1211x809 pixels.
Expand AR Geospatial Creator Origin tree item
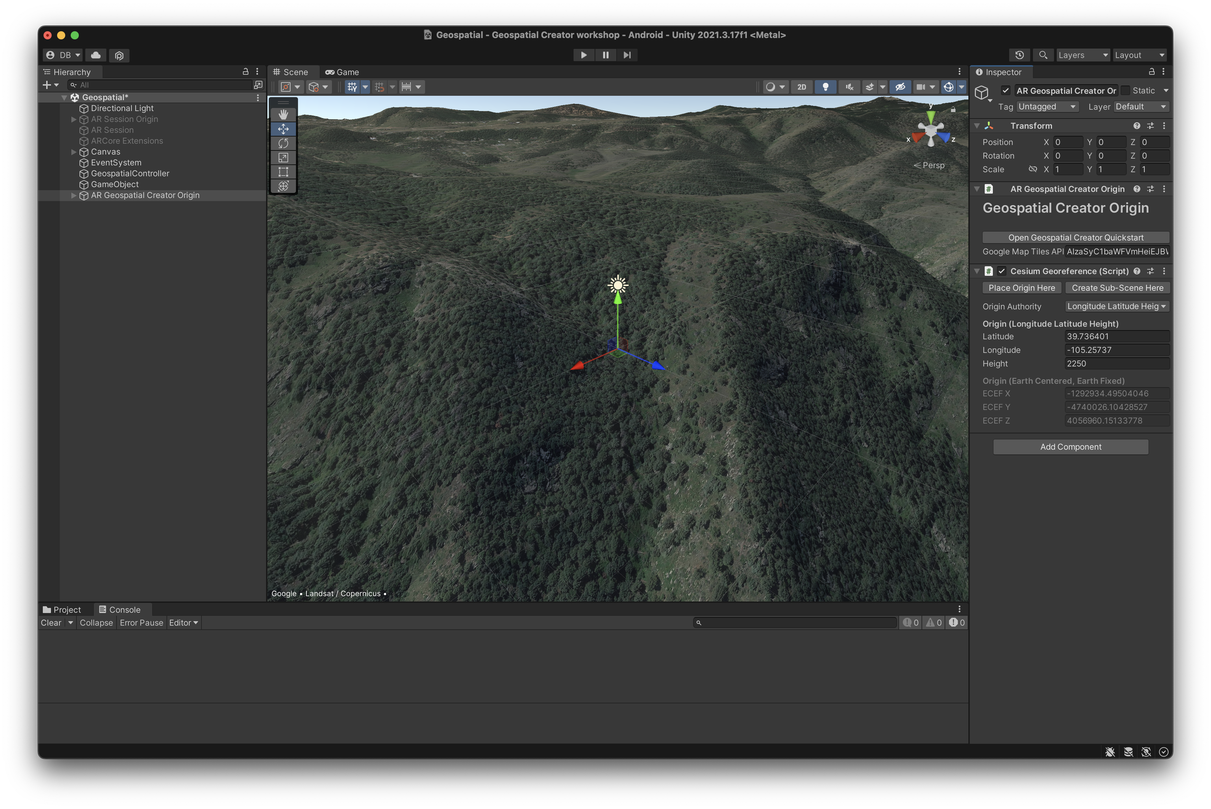coord(72,195)
